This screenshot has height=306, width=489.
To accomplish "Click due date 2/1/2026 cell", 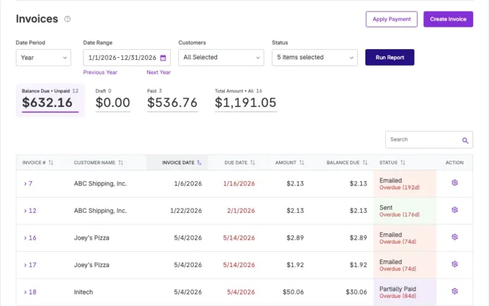I will (241, 211).
